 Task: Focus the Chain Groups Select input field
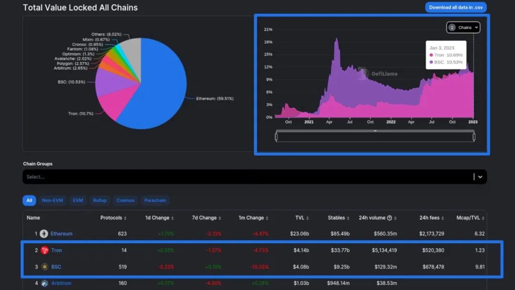(238, 176)
